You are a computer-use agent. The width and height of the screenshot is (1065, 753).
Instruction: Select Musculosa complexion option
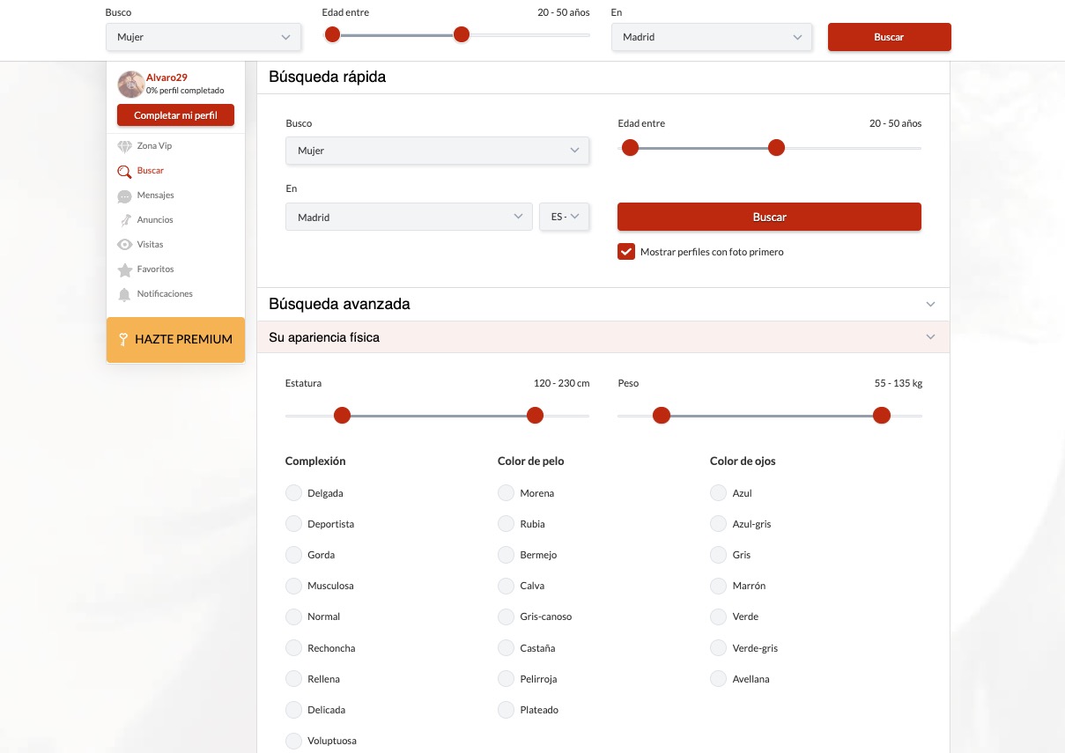[293, 586]
